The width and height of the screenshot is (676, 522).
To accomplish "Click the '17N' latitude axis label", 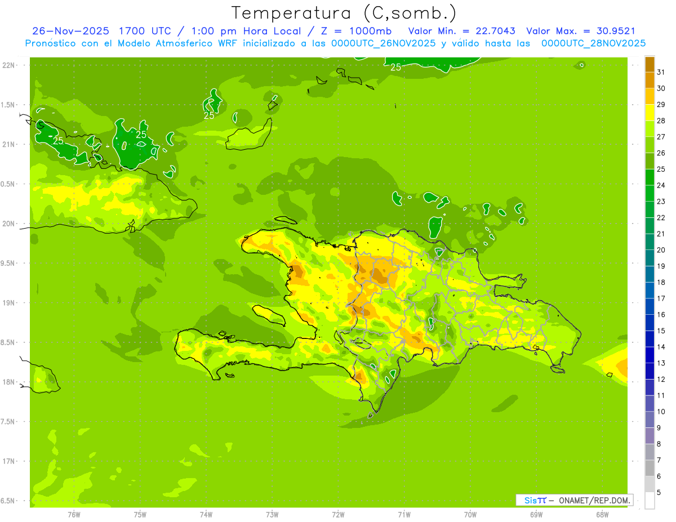I will 8,461.
